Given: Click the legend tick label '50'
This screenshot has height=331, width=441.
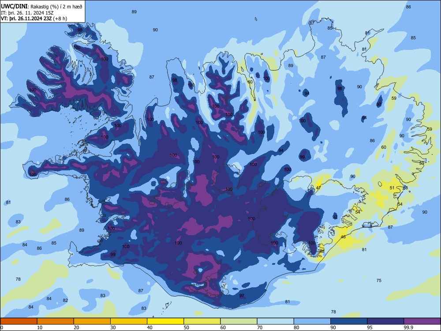Looking at the screenshot, I should pos(186,327).
